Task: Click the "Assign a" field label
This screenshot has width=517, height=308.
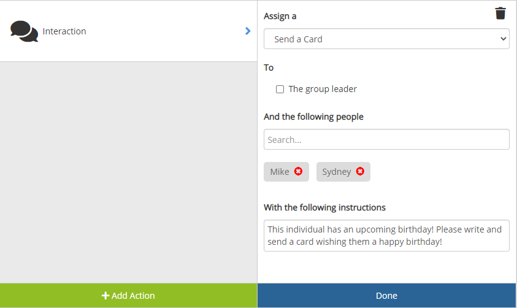Action: 280,16
